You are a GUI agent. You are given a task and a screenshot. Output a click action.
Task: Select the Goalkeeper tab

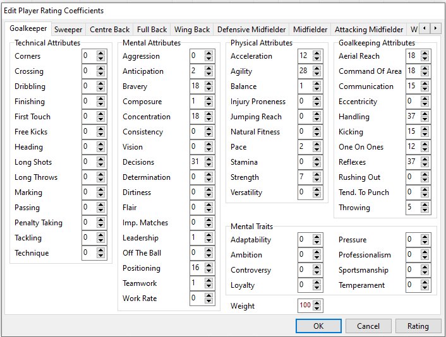(x=28, y=28)
